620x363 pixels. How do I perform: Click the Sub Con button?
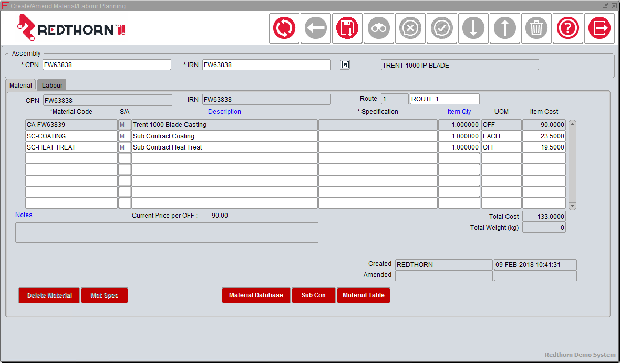(x=313, y=295)
